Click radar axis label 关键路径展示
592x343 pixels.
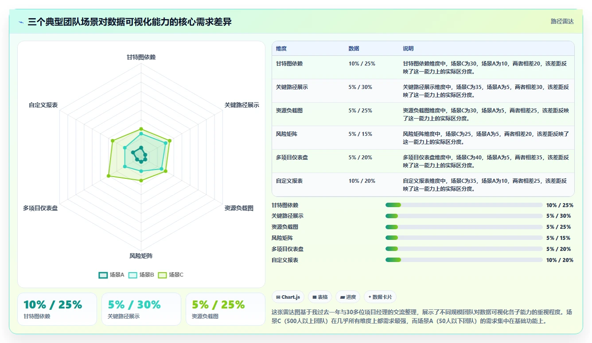pyautogui.click(x=242, y=105)
